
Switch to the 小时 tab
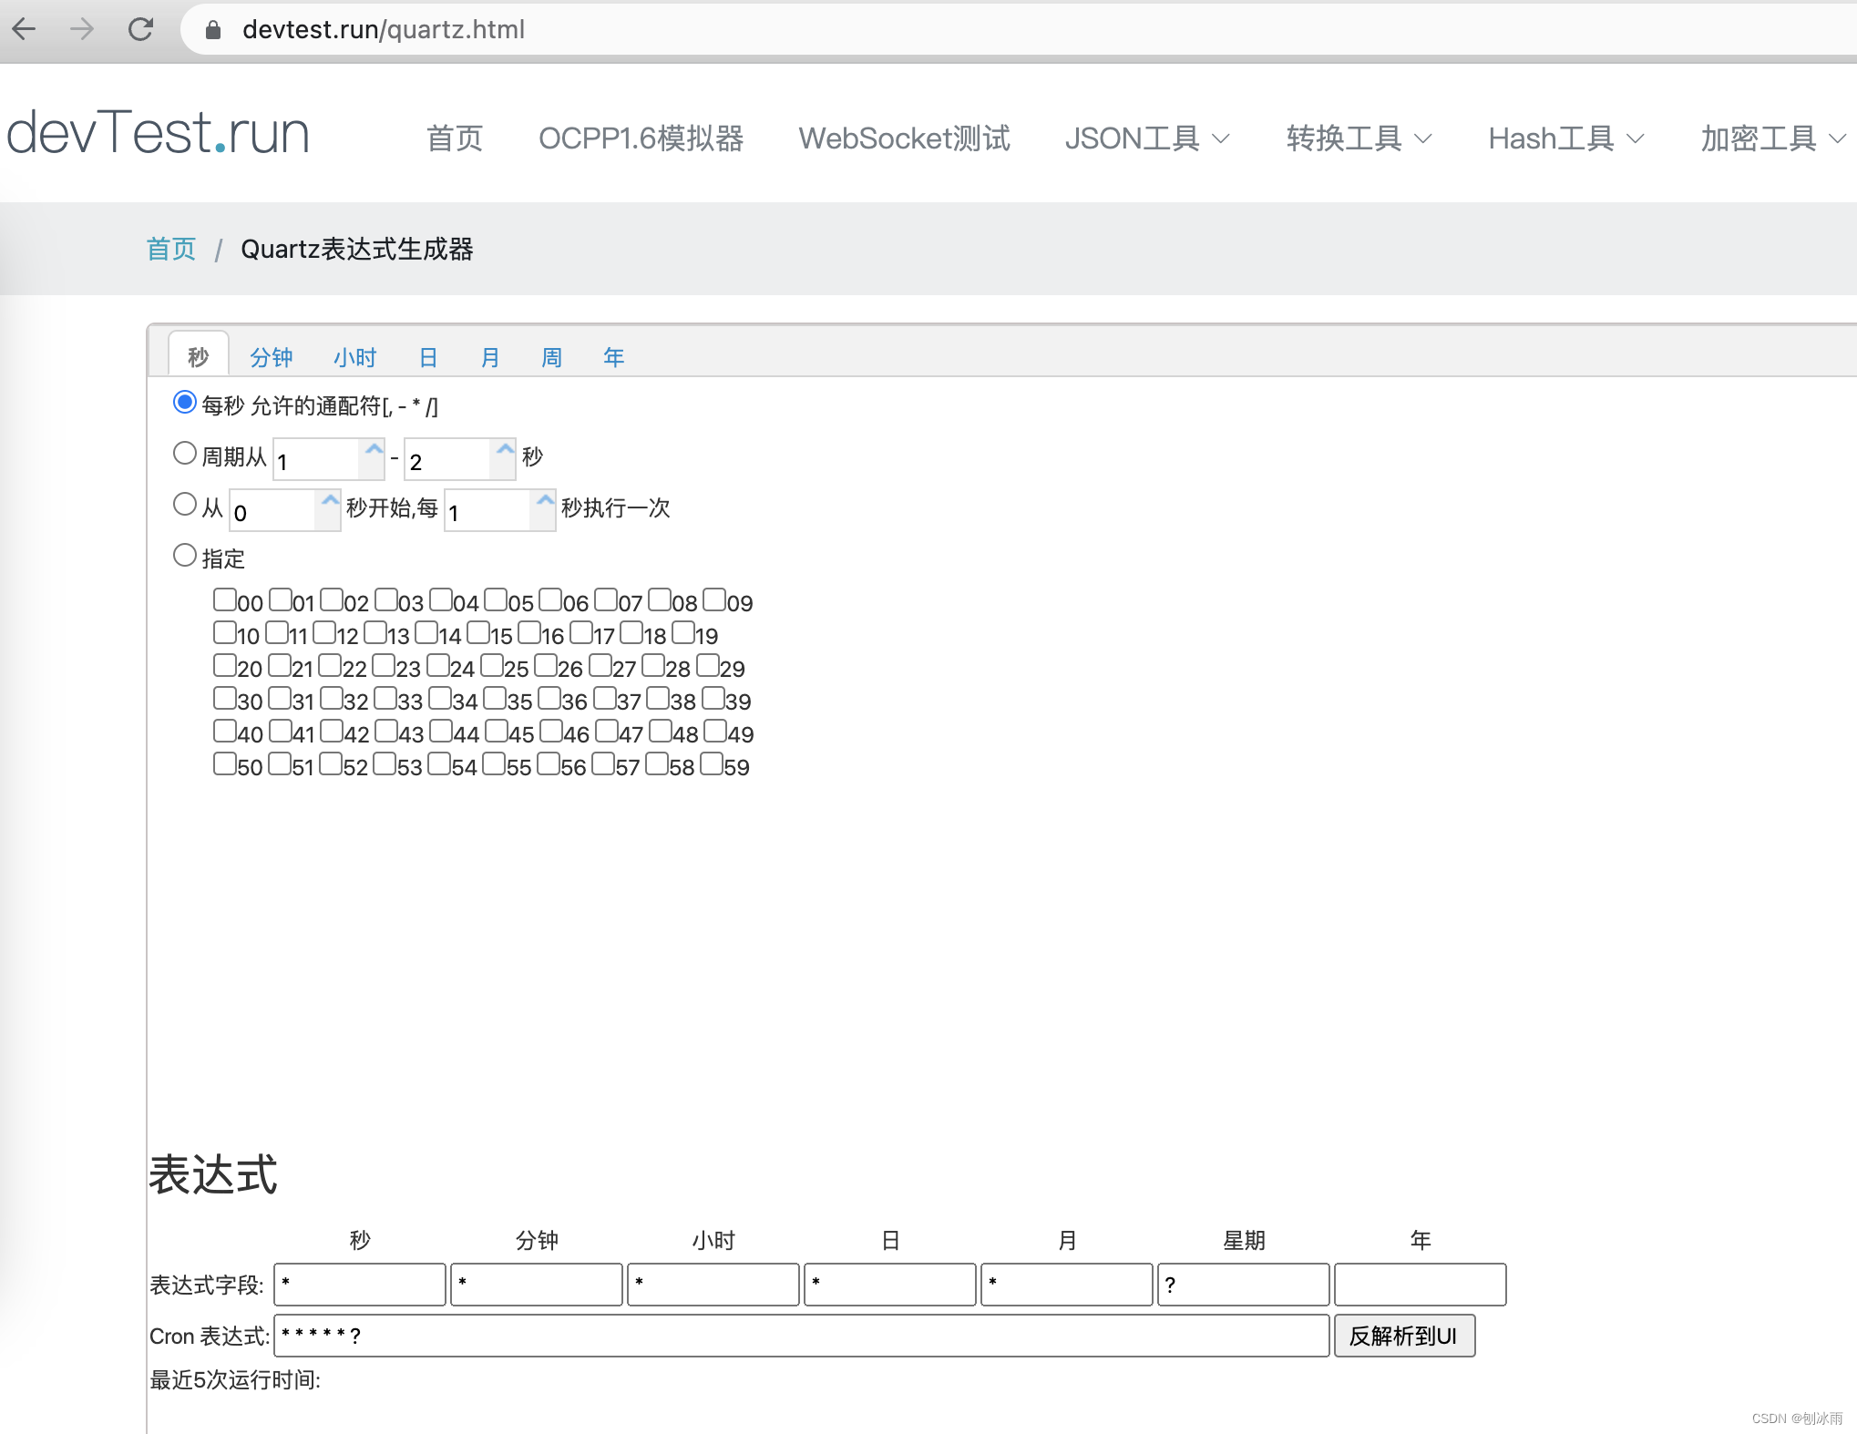pos(355,357)
